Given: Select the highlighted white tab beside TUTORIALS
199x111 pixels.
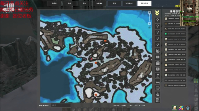Looking at the screenshot, I should coord(144,3).
